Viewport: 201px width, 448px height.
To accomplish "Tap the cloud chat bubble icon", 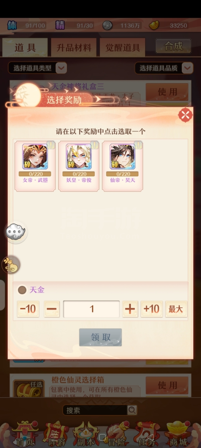I will (16, 232).
